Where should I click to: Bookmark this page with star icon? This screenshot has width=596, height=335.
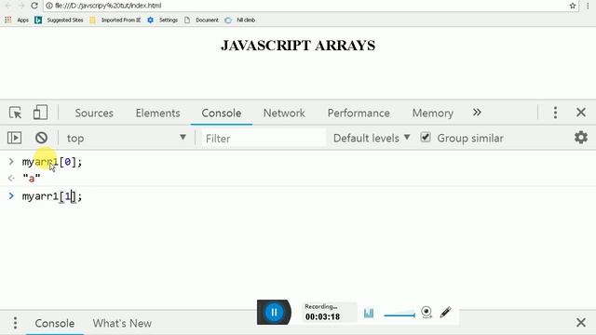(573, 6)
